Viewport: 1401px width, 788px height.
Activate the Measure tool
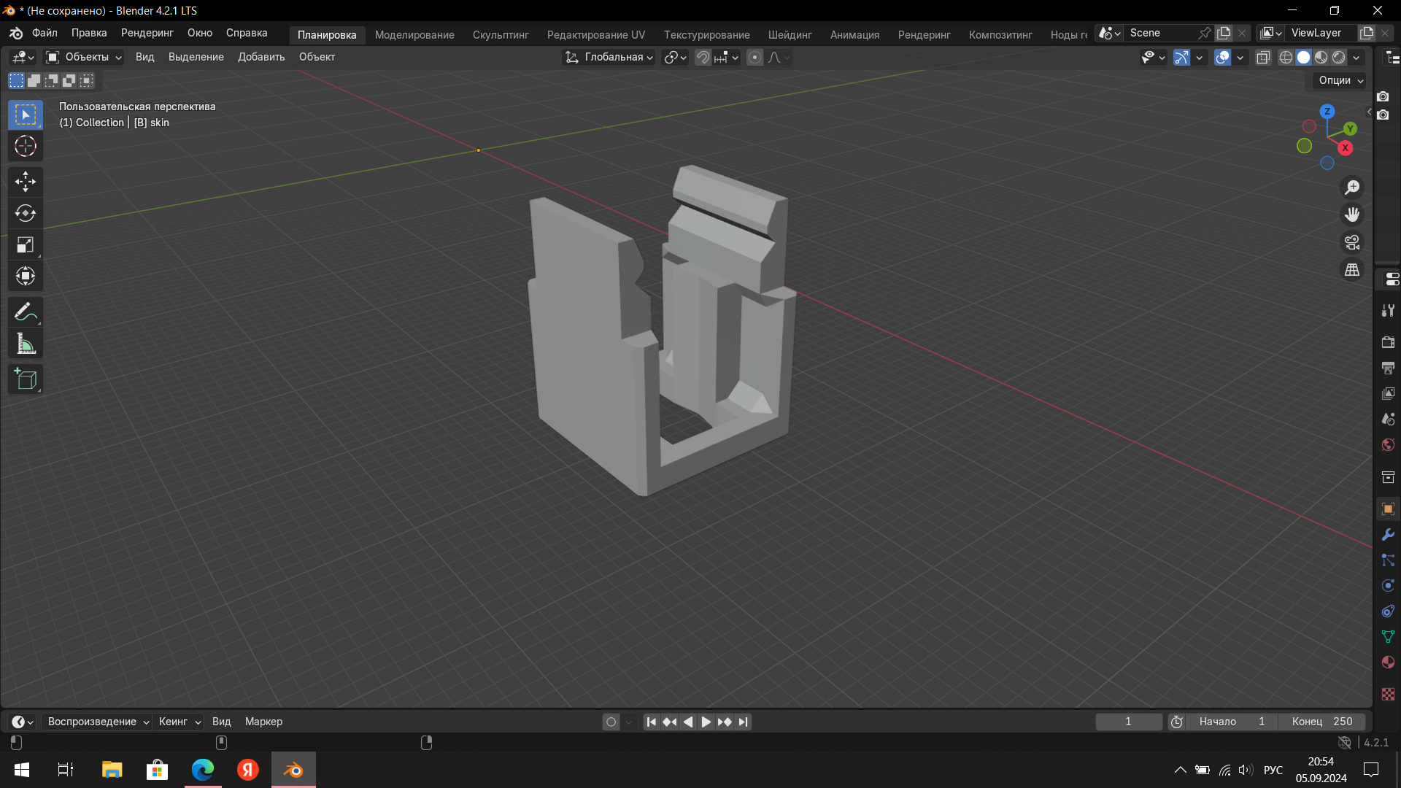[x=26, y=344]
